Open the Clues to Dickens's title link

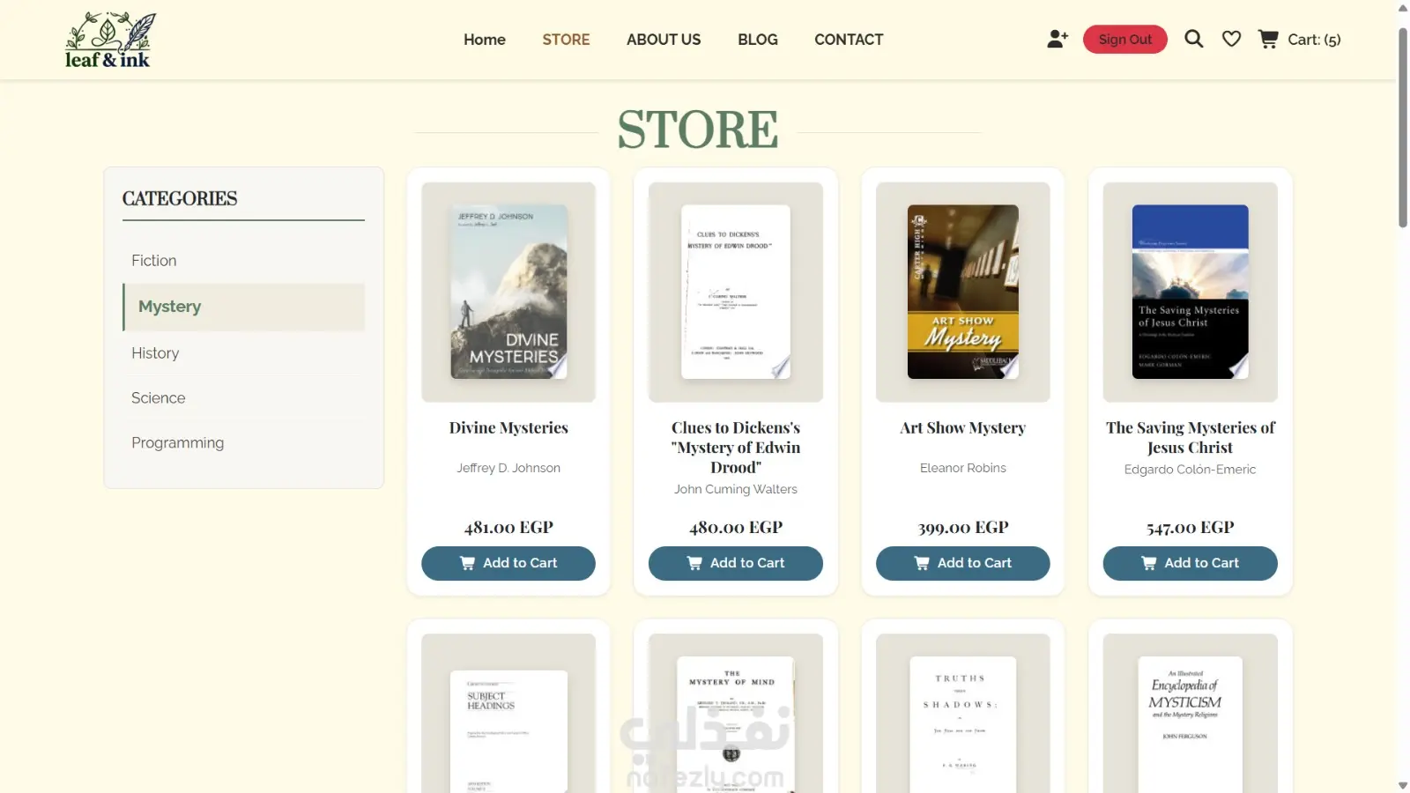(736, 448)
